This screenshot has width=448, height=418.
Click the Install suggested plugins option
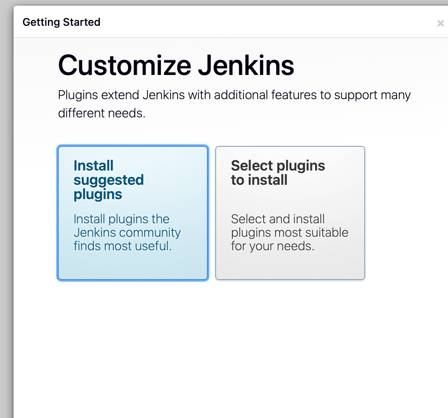click(132, 213)
